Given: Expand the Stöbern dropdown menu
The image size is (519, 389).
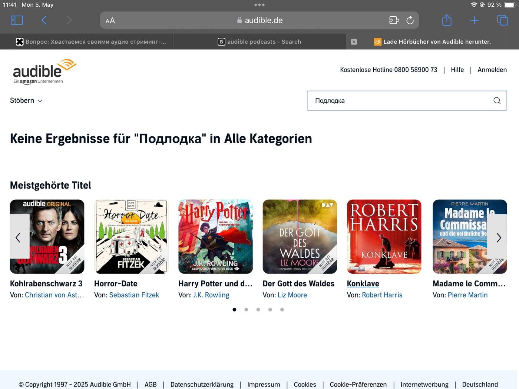Looking at the screenshot, I should coord(26,100).
